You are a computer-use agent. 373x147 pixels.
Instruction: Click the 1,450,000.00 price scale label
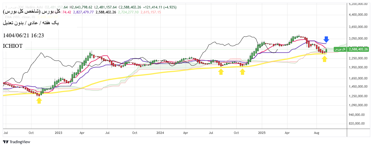(x=359, y=87)
